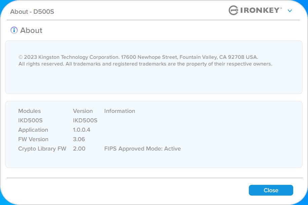Viewport: 308px width, 205px height.
Task: Expand the chevron menu next to IRONKEY
Action: click(290, 11)
